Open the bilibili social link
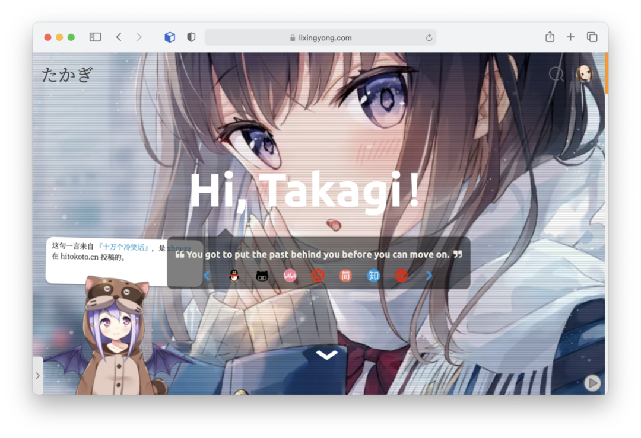This screenshot has width=641, height=438. (290, 276)
